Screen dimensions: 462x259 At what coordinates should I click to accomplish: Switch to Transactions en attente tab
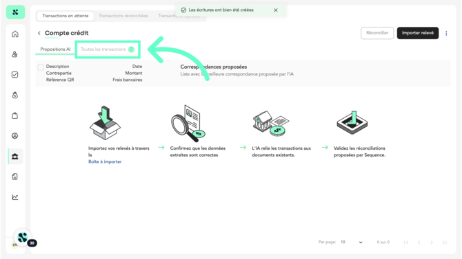click(66, 16)
